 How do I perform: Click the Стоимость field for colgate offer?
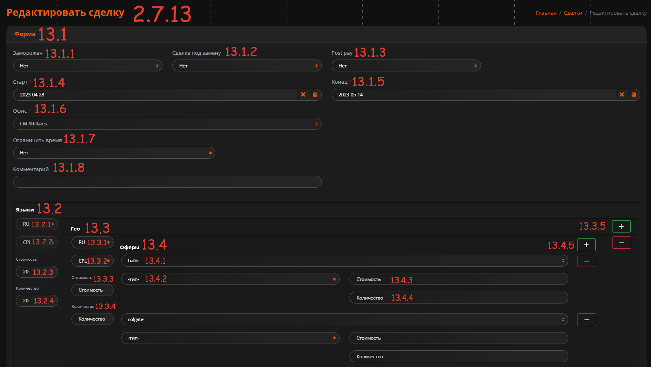click(459, 338)
